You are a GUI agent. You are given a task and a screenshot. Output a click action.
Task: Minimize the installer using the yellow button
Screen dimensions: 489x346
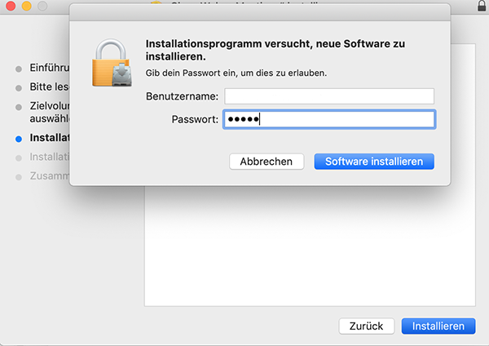pyautogui.click(x=26, y=6)
